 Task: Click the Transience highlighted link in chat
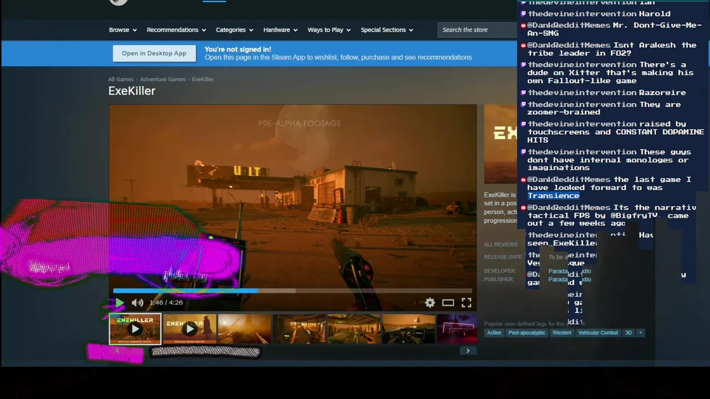pyautogui.click(x=553, y=196)
